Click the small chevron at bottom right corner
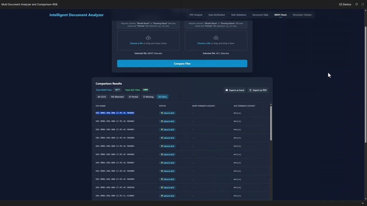This screenshot has width=367, height=206. pos(363,203)
